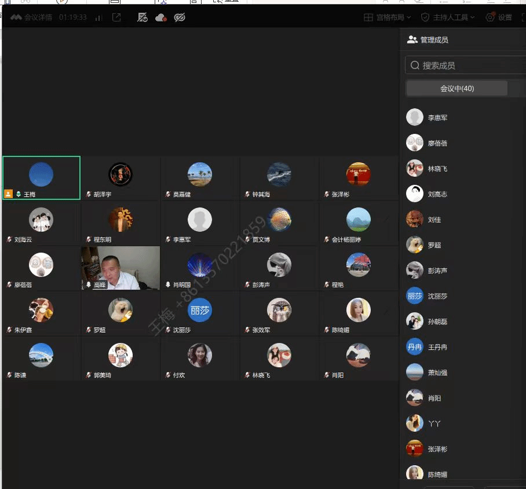
Task: Click the host badge icon on 王梅 tile
Action: pyautogui.click(x=8, y=194)
